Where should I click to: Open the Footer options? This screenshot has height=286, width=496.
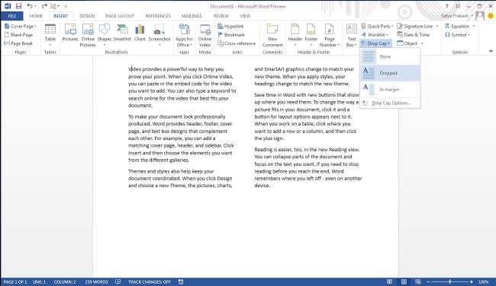(311, 35)
